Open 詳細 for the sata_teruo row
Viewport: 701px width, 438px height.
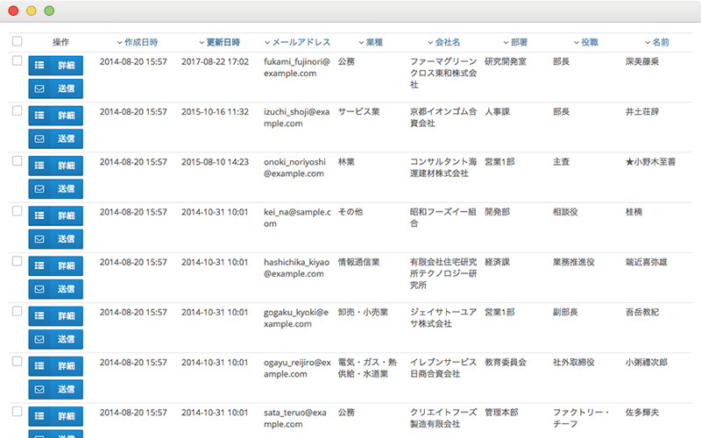(x=56, y=416)
